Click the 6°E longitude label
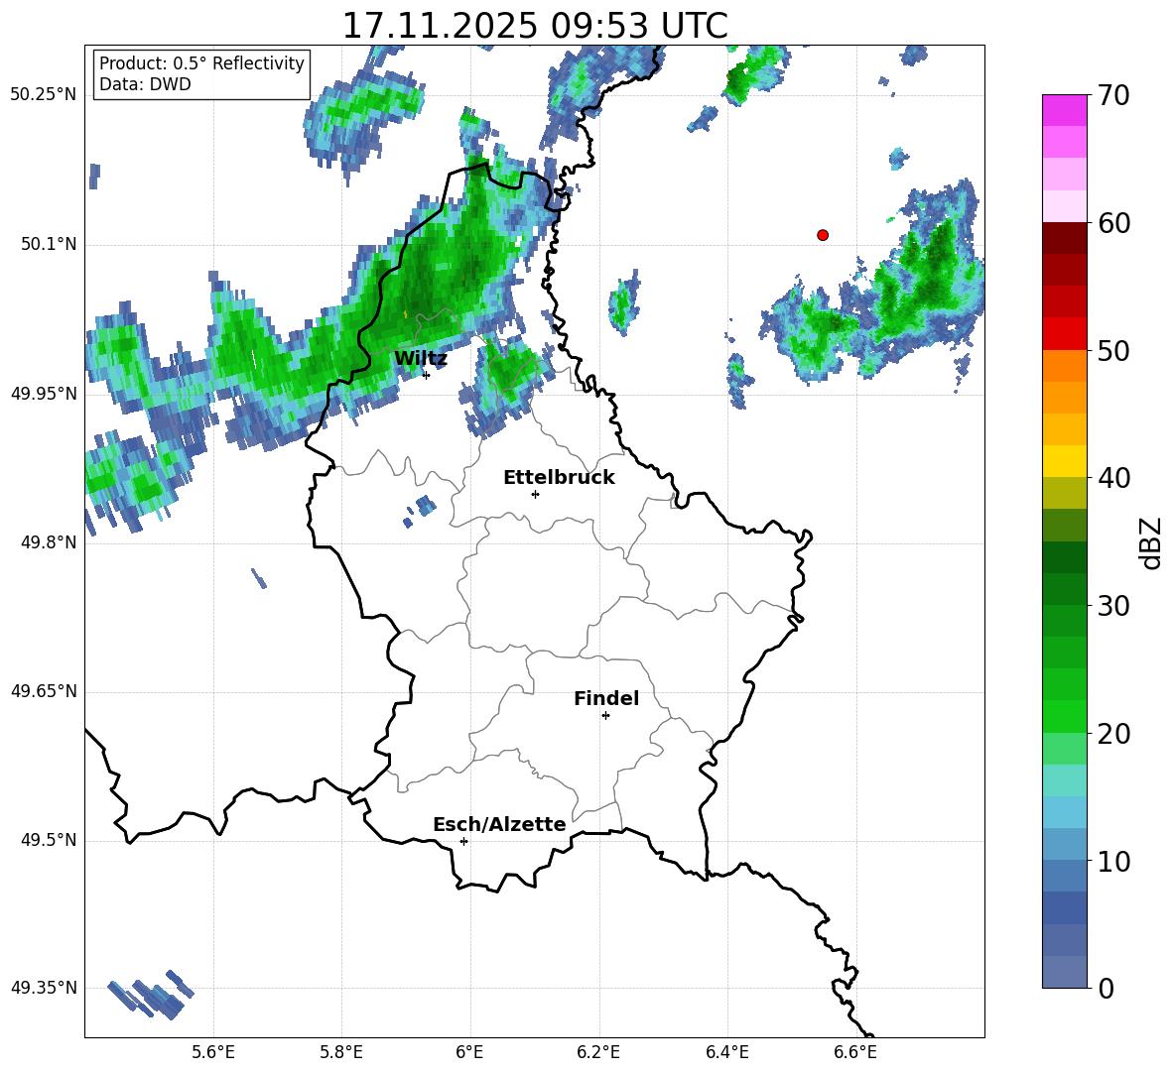Screen dimensions: 1175x1072 point(469,1052)
